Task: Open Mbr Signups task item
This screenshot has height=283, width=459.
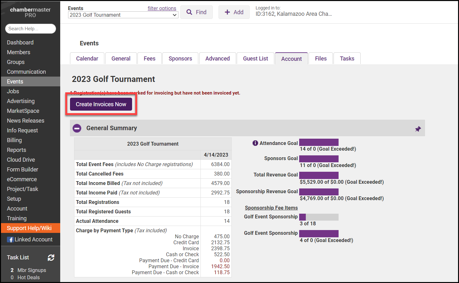Action: click(32, 270)
